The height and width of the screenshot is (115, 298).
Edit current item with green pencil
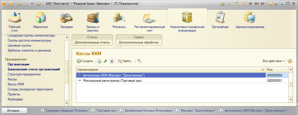106,61
